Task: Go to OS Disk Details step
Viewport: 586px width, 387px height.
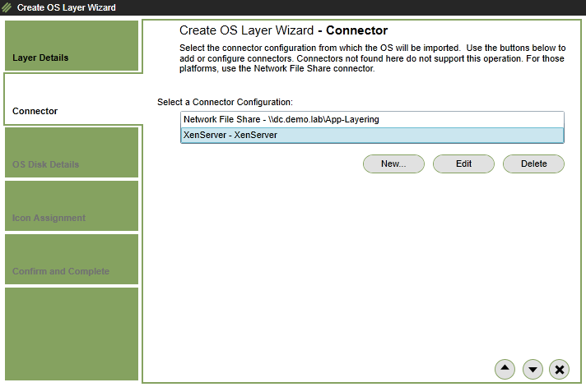Action: (x=72, y=152)
